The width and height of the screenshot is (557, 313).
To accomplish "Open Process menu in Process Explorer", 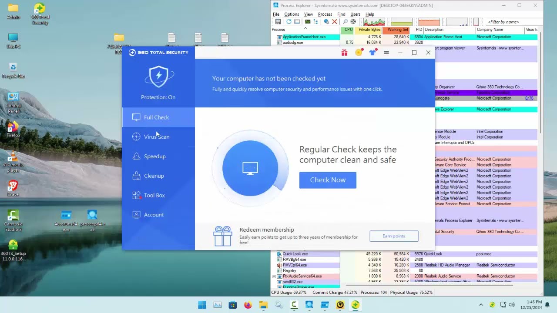I will tap(325, 14).
